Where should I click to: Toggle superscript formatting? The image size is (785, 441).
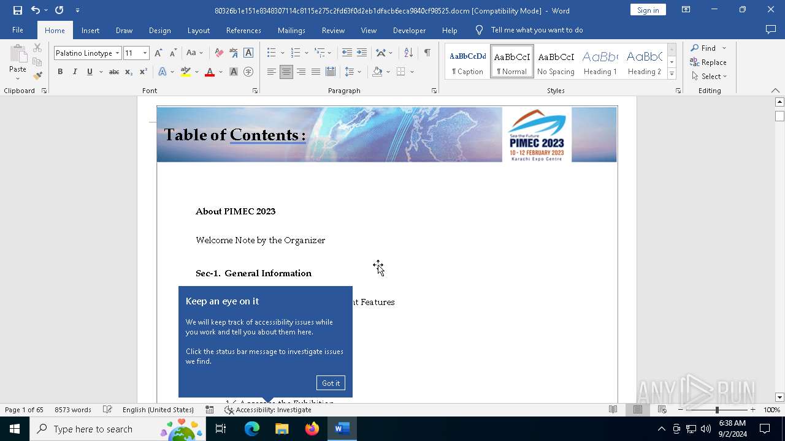click(x=143, y=72)
